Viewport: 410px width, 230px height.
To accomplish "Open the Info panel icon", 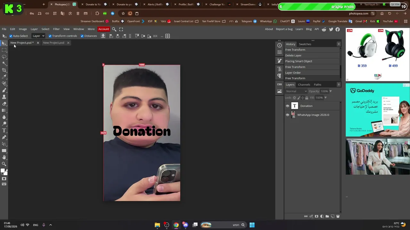I will tap(280, 45).
